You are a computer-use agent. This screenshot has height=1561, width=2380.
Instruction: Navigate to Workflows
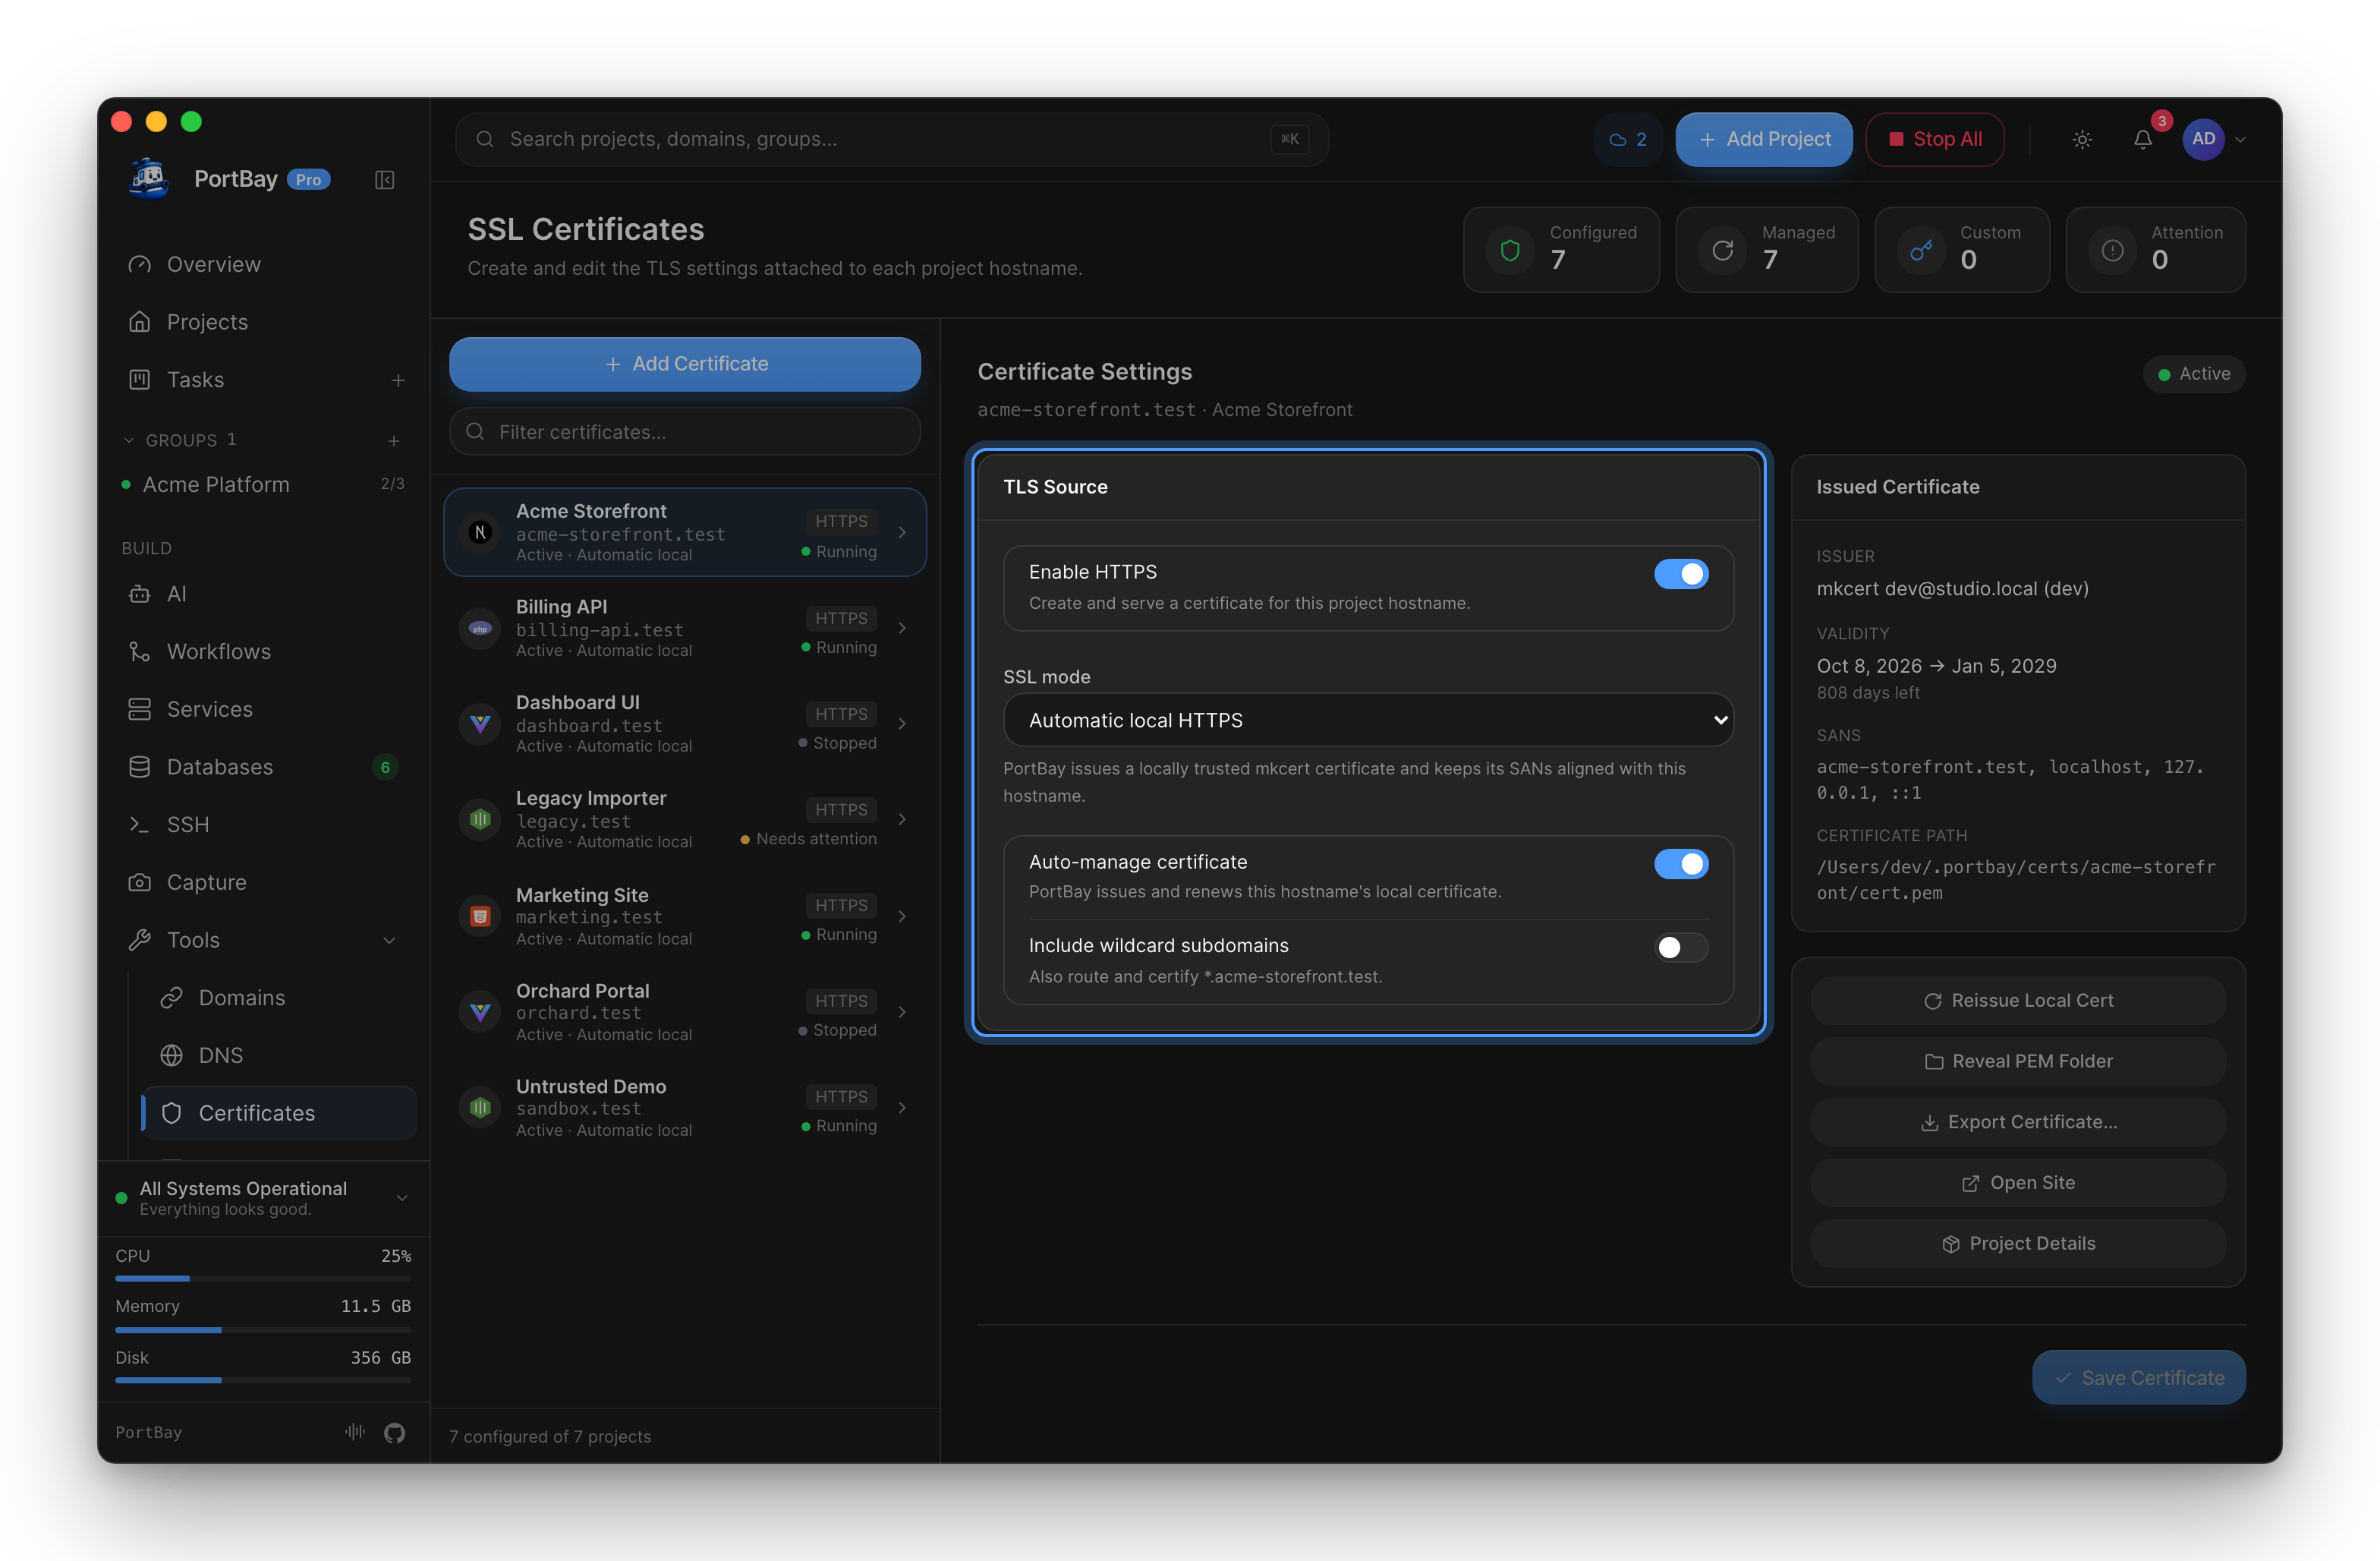click(265, 651)
